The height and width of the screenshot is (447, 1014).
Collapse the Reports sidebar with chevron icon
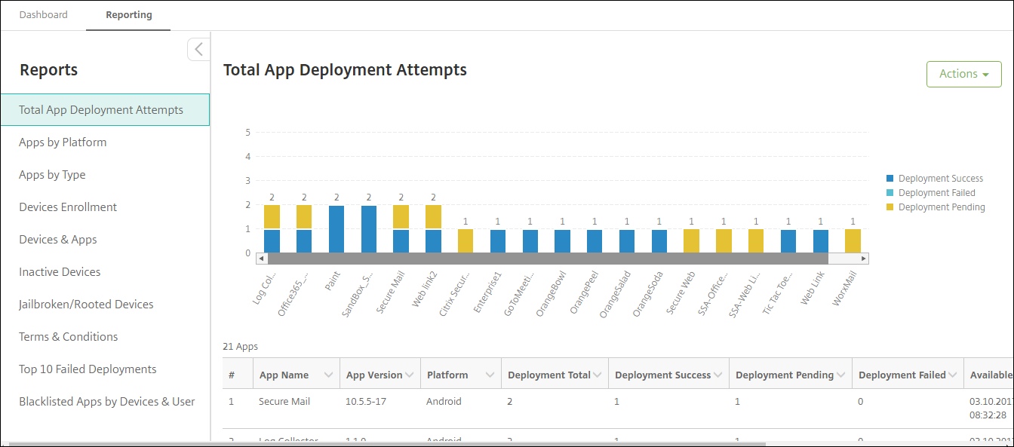(x=198, y=50)
